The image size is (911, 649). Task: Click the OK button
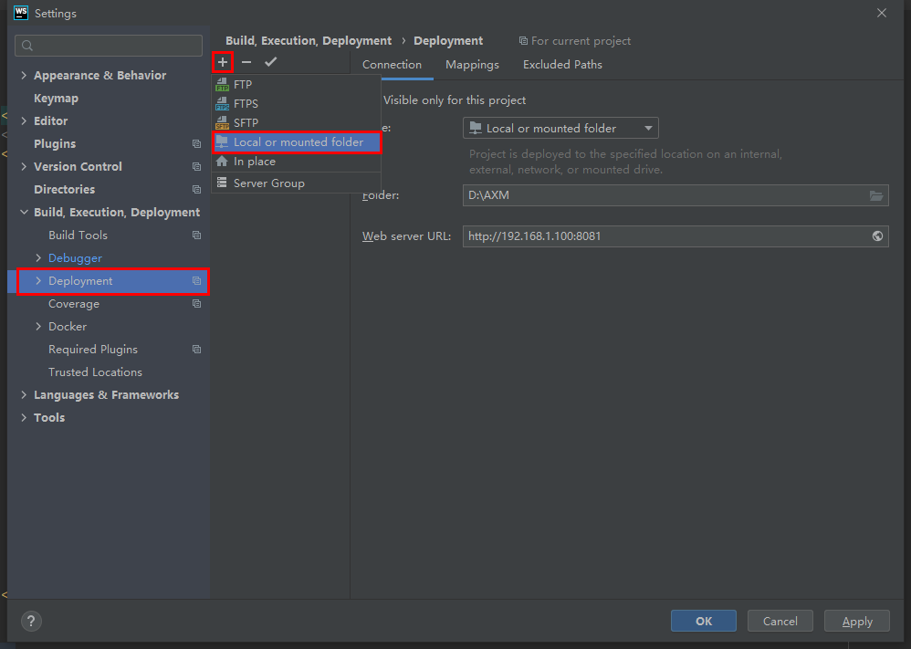coord(703,620)
